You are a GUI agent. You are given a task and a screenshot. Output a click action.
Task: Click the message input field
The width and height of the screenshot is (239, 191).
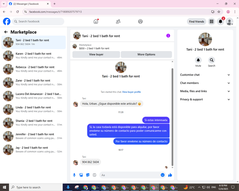(130, 175)
